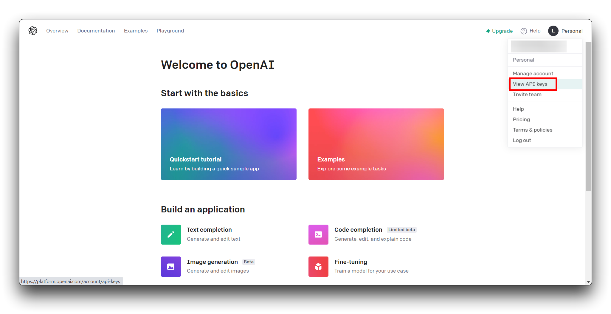Click the Image generation title
The width and height of the screenshot is (611, 314).
point(212,262)
